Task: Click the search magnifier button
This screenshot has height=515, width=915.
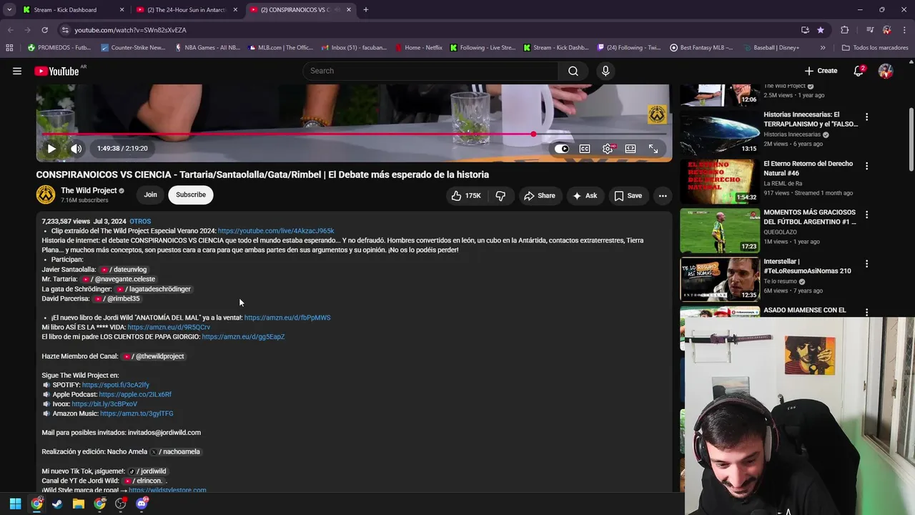Action: [573, 71]
